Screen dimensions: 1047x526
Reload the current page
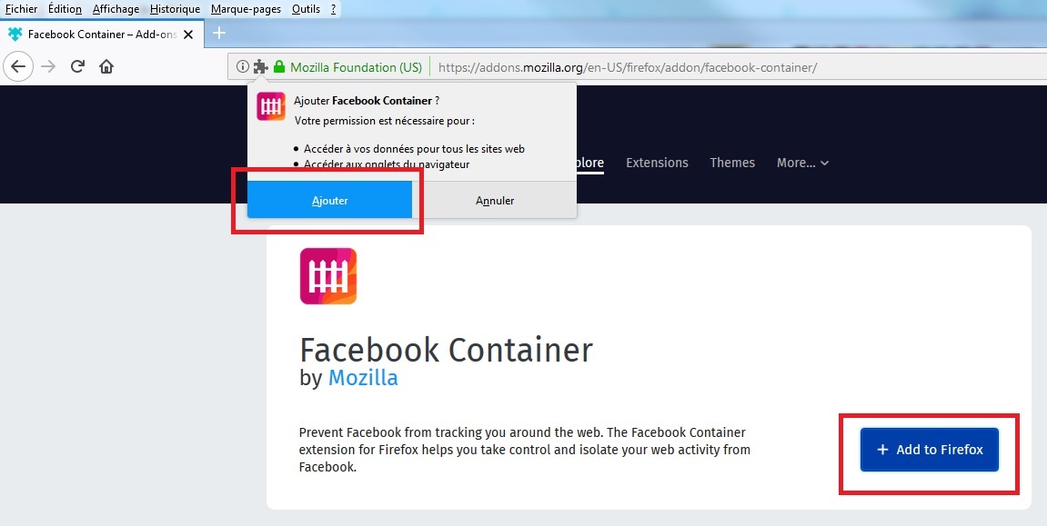pos(78,66)
